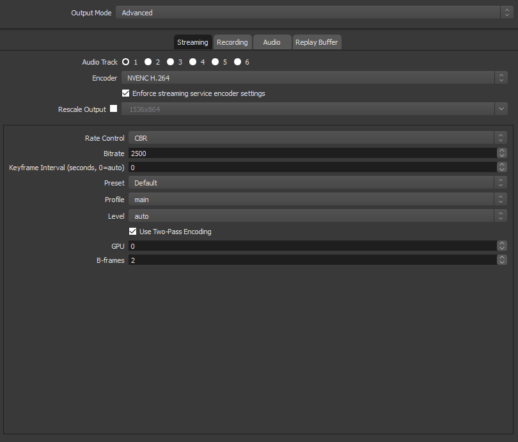Click the Keyframe Interval stepper arrows
Image resolution: width=518 pixels, height=442 pixels.
pyautogui.click(x=502, y=167)
